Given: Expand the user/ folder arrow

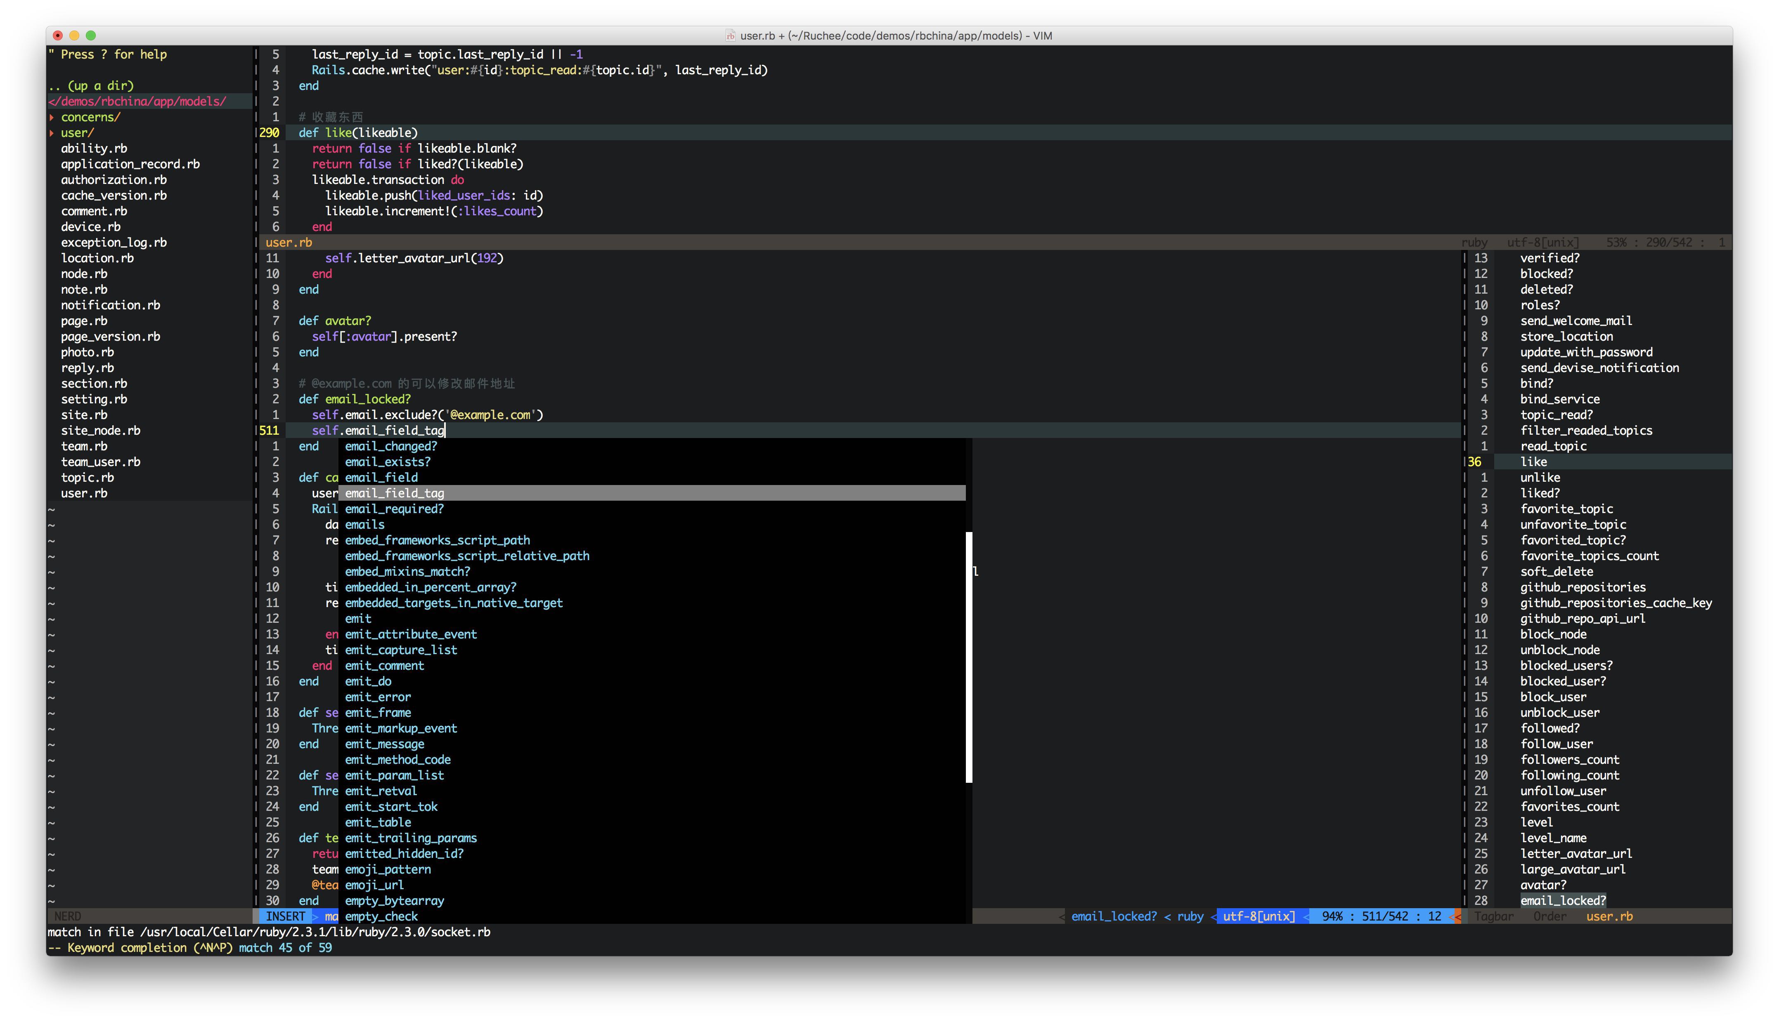Looking at the screenshot, I should (x=51, y=133).
